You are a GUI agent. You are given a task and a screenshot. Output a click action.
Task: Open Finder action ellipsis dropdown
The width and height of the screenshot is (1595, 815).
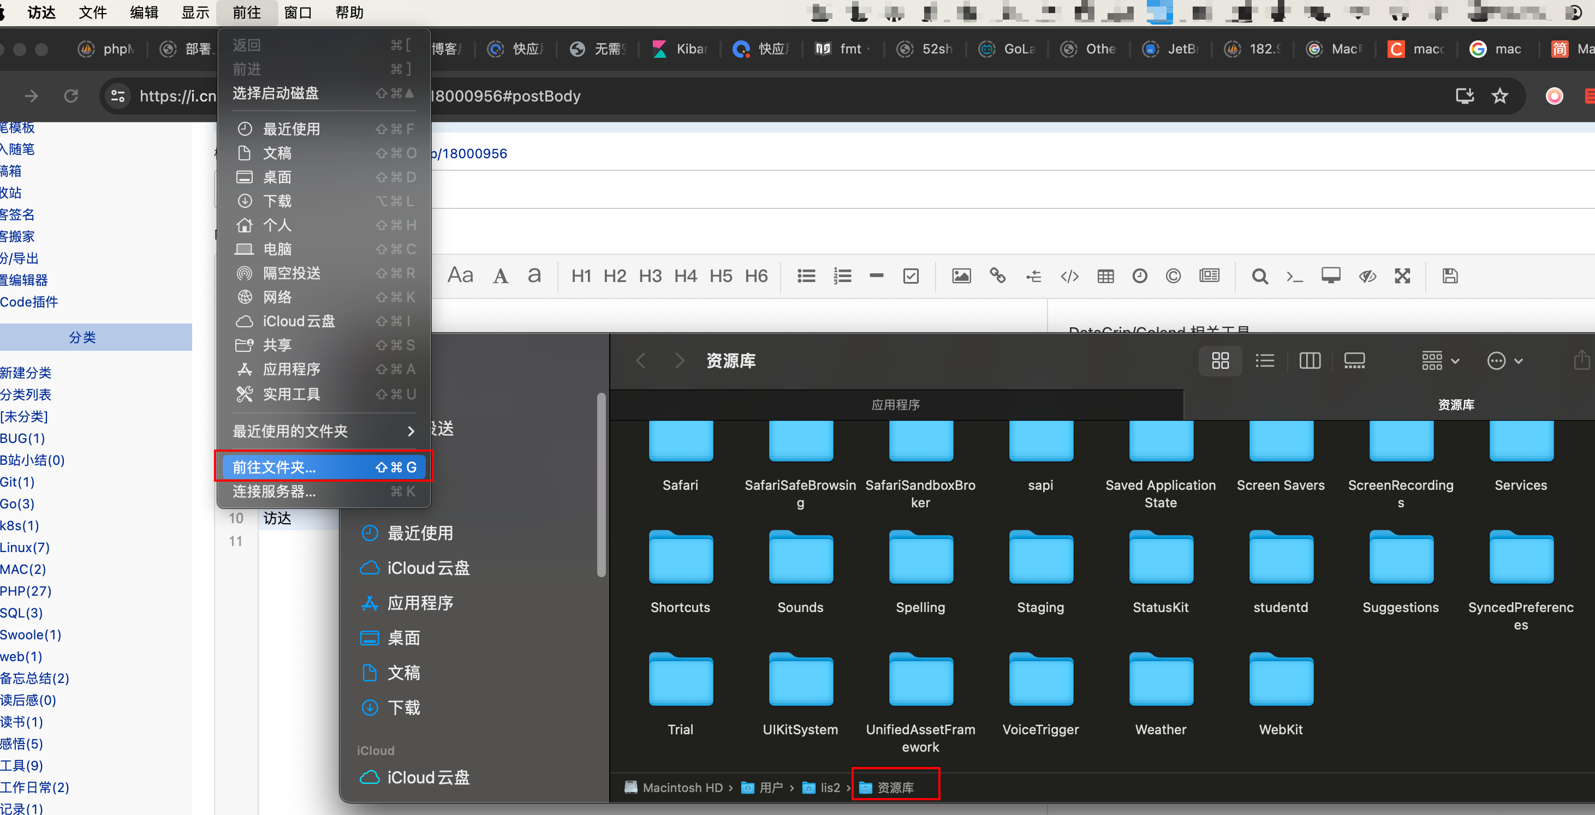point(1504,361)
